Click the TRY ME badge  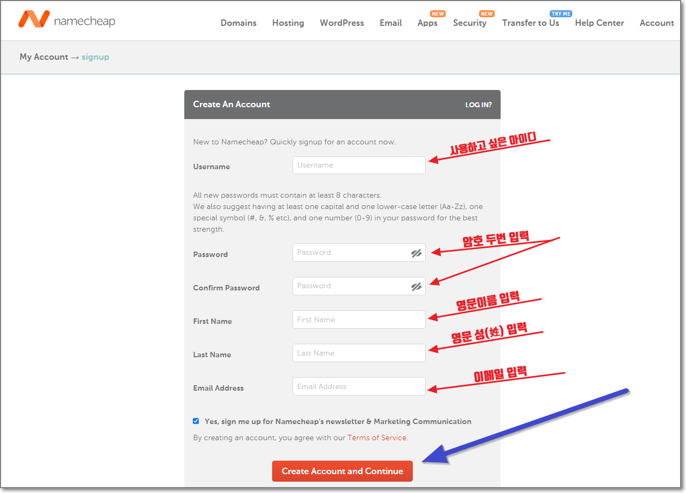pyautogui.click(x=560, y=13)
